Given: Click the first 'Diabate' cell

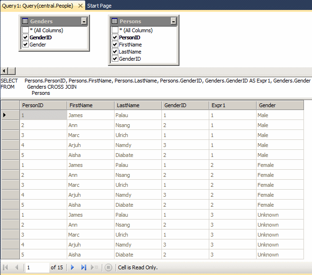Looking at the screenshot, I should coord(138,155).
